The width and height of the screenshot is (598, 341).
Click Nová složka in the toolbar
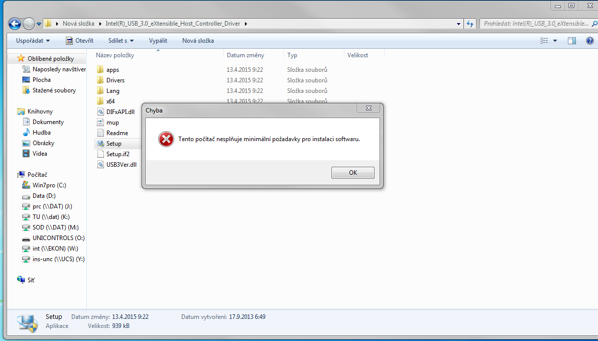click(x=198, y=41)
